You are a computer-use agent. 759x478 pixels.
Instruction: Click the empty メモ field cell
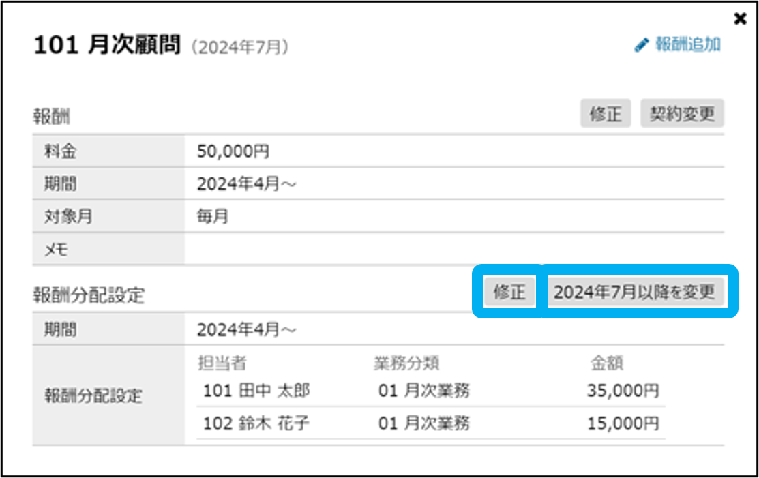453,250
